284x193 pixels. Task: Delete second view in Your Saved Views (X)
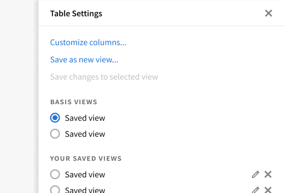click(x=268, y=190)
